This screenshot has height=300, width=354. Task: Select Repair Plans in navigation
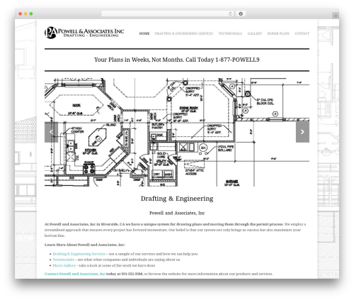278,33
